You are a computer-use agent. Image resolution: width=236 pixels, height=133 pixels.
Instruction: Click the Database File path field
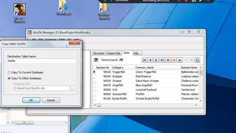click(42, 88)
